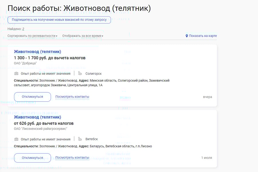Image resolution: width=258 pixels, height=172 pixels.
Task: Click the briefcase icon in the Лиозненский vacancy card
Action: point(16,139)
